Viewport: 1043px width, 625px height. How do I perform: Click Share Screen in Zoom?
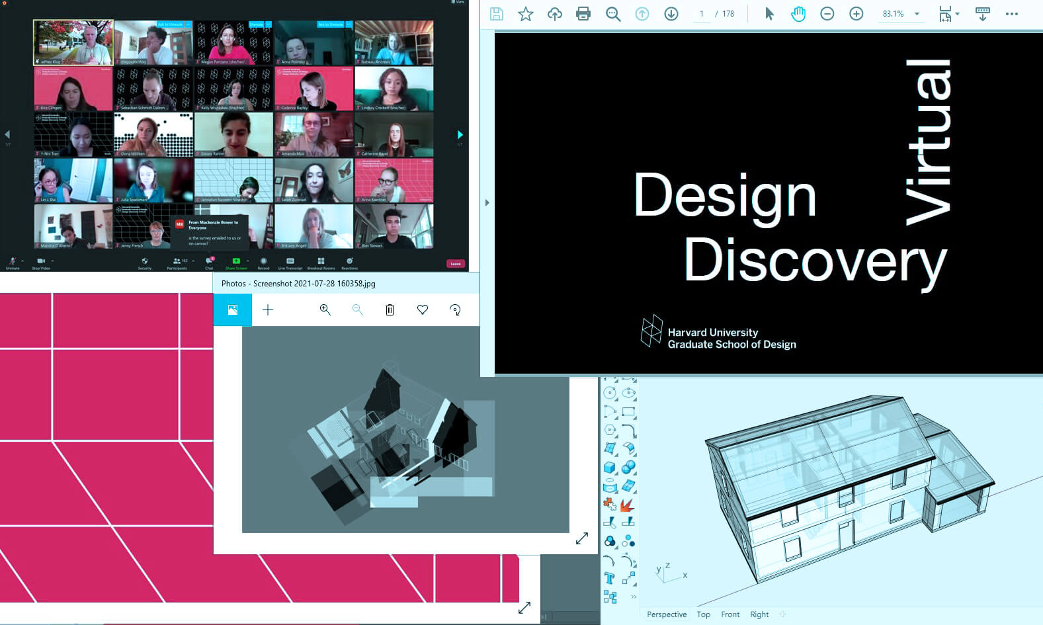[x=236, y=263]
